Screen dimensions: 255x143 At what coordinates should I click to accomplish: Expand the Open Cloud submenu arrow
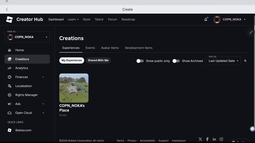43,113
